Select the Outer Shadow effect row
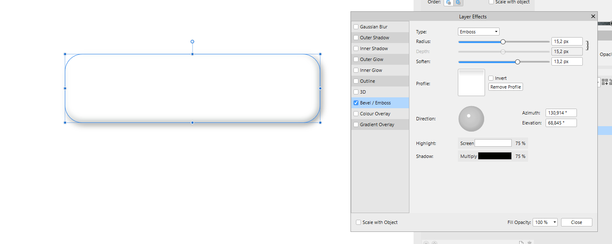Screen dimensions: 612x244 (380, 38)
